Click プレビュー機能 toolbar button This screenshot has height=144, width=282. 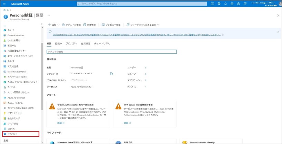[x=111, y=25]
